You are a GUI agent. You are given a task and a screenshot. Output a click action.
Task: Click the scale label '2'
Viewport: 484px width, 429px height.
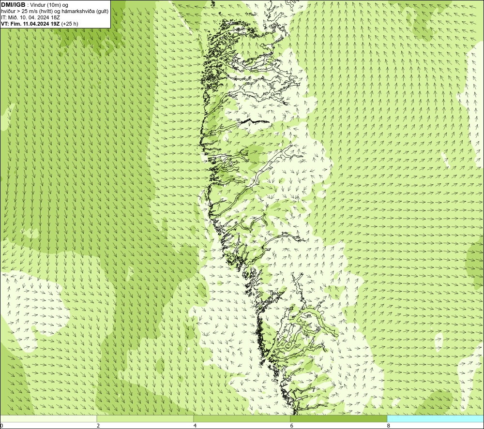98,426
